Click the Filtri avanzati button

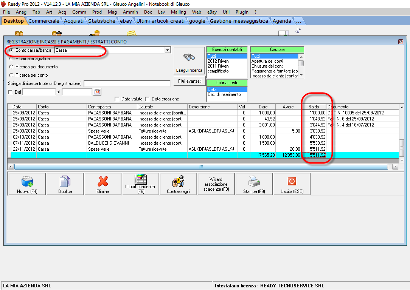pyautogui.click(x=189, y=81)
